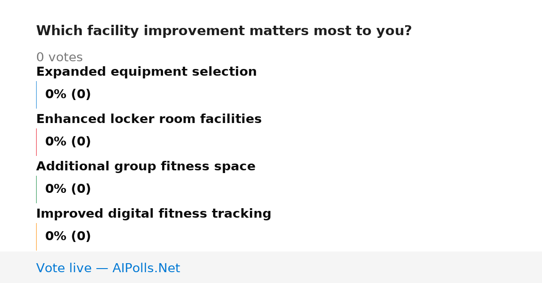Click the blue result bar
The height and width of the screenshot is (283, 542).
coord(36,95)
